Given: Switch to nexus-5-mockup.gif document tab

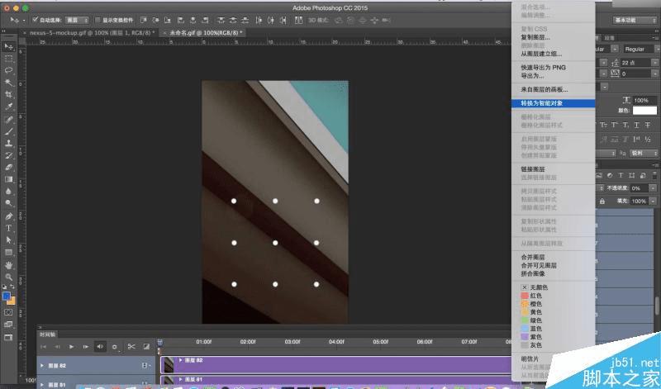Looking at the screenshot, I should pyautogui.click(x=88, y=32).
